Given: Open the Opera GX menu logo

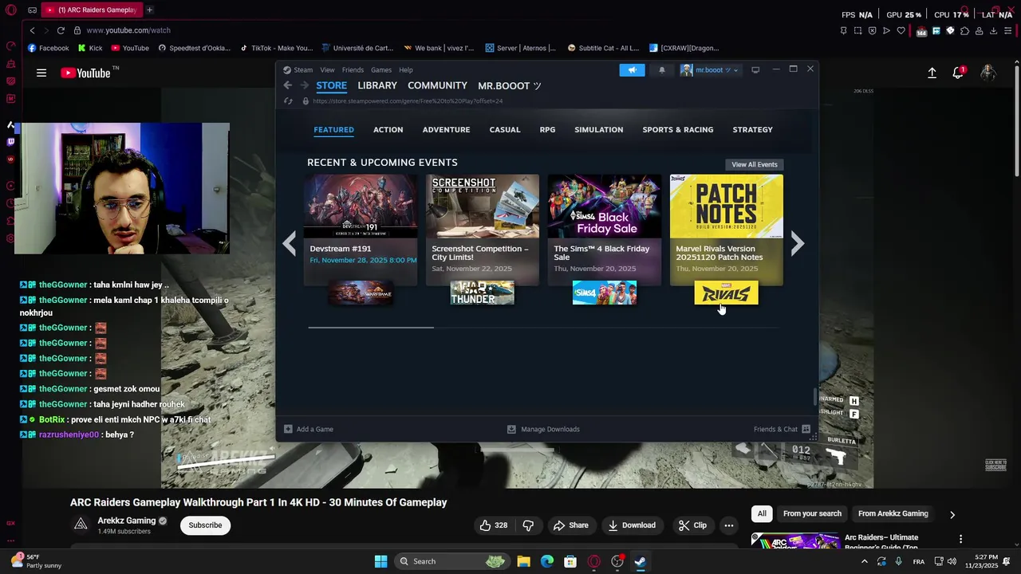Looking at the screenshot, I should pos(10,10).
